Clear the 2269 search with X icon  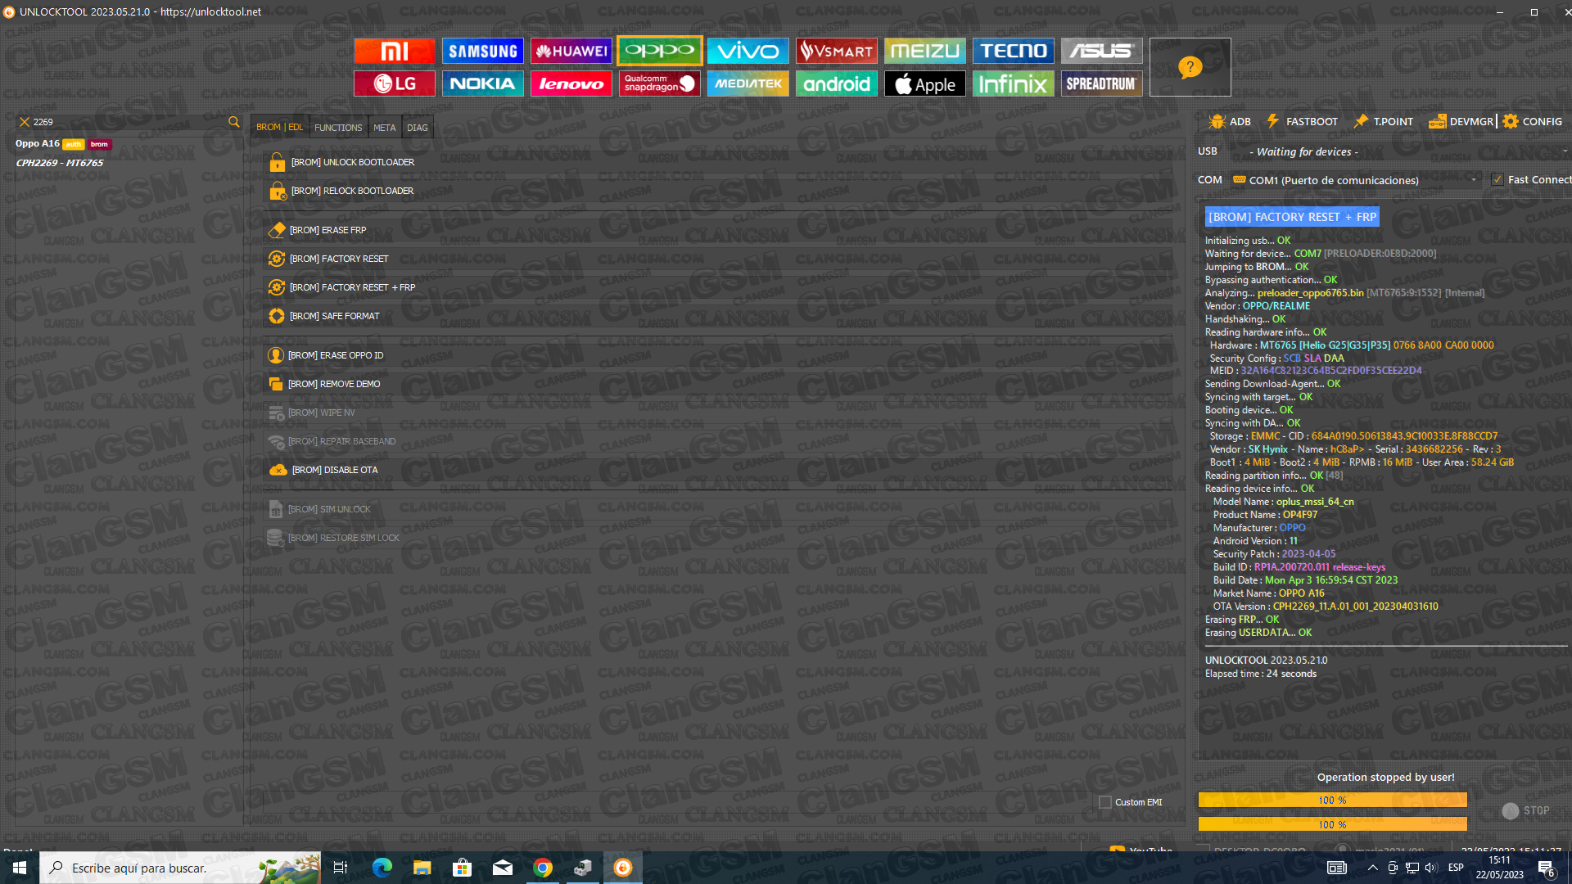pyautogui.click(x=25, y=122)
